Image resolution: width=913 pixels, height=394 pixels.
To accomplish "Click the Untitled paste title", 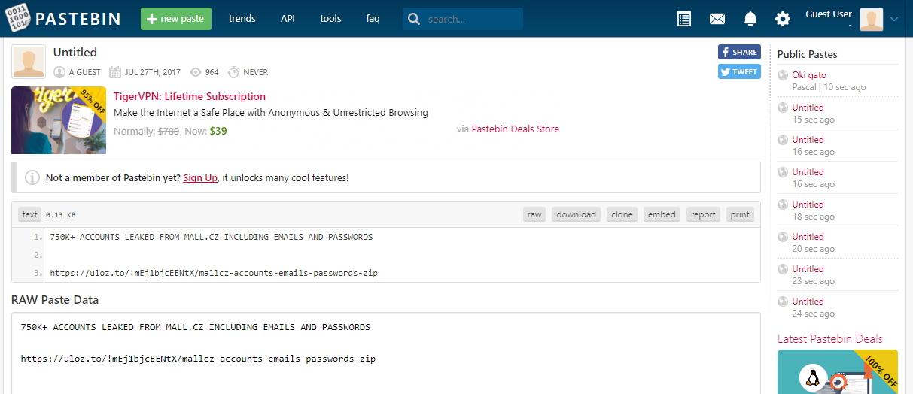I will click(75, 53).
